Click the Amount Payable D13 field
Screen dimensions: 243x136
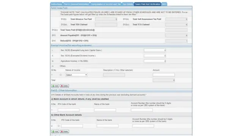(176, 35)
